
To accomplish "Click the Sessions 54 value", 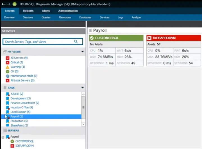I will (x=191, y=63).
